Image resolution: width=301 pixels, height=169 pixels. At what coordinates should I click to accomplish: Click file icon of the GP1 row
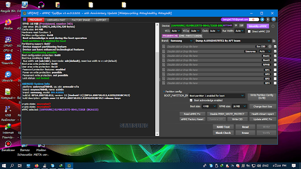(x=164, y=70)
